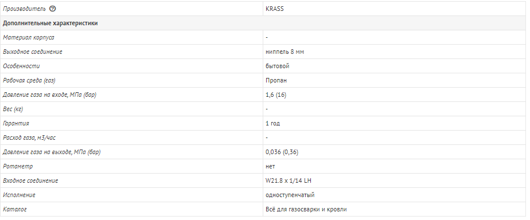Click the Выходное соединение label

33,52
